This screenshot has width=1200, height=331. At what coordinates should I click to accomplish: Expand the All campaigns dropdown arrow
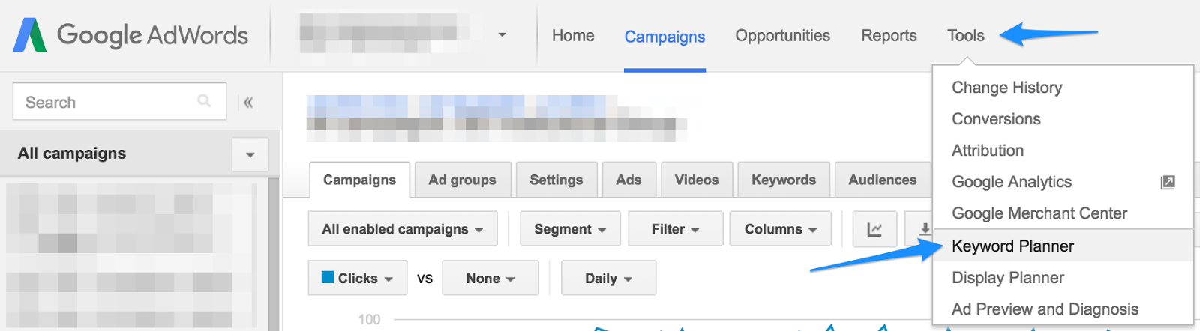click(x=250, y=155)
